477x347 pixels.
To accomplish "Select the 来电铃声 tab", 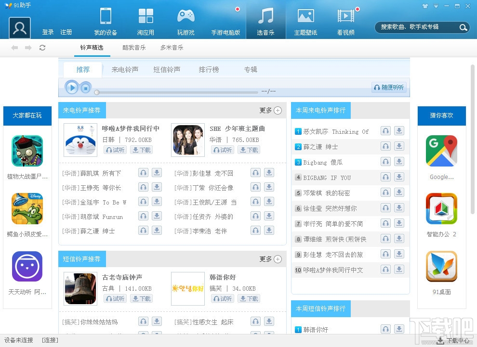I will tap(125, 70).
